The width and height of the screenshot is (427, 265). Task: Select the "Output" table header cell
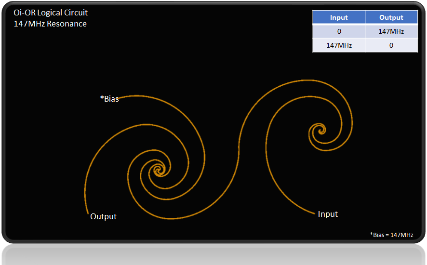coord(391,17)
